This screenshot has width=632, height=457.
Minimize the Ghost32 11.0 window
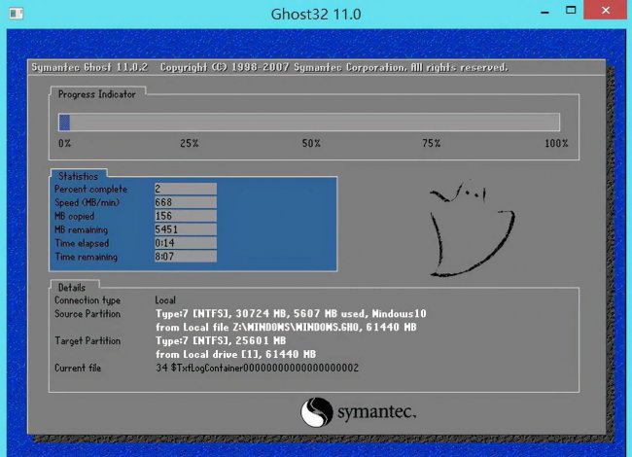[544, 12]
